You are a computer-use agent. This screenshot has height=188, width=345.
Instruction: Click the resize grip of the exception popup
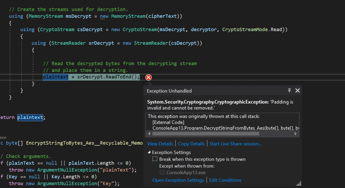point(299,184)
